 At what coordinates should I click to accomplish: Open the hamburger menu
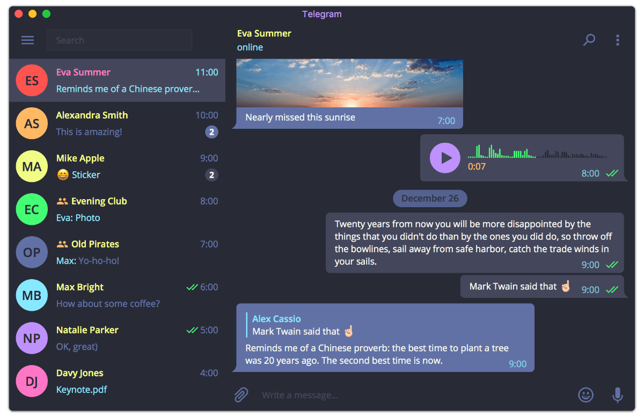click(x=27, y=40)
